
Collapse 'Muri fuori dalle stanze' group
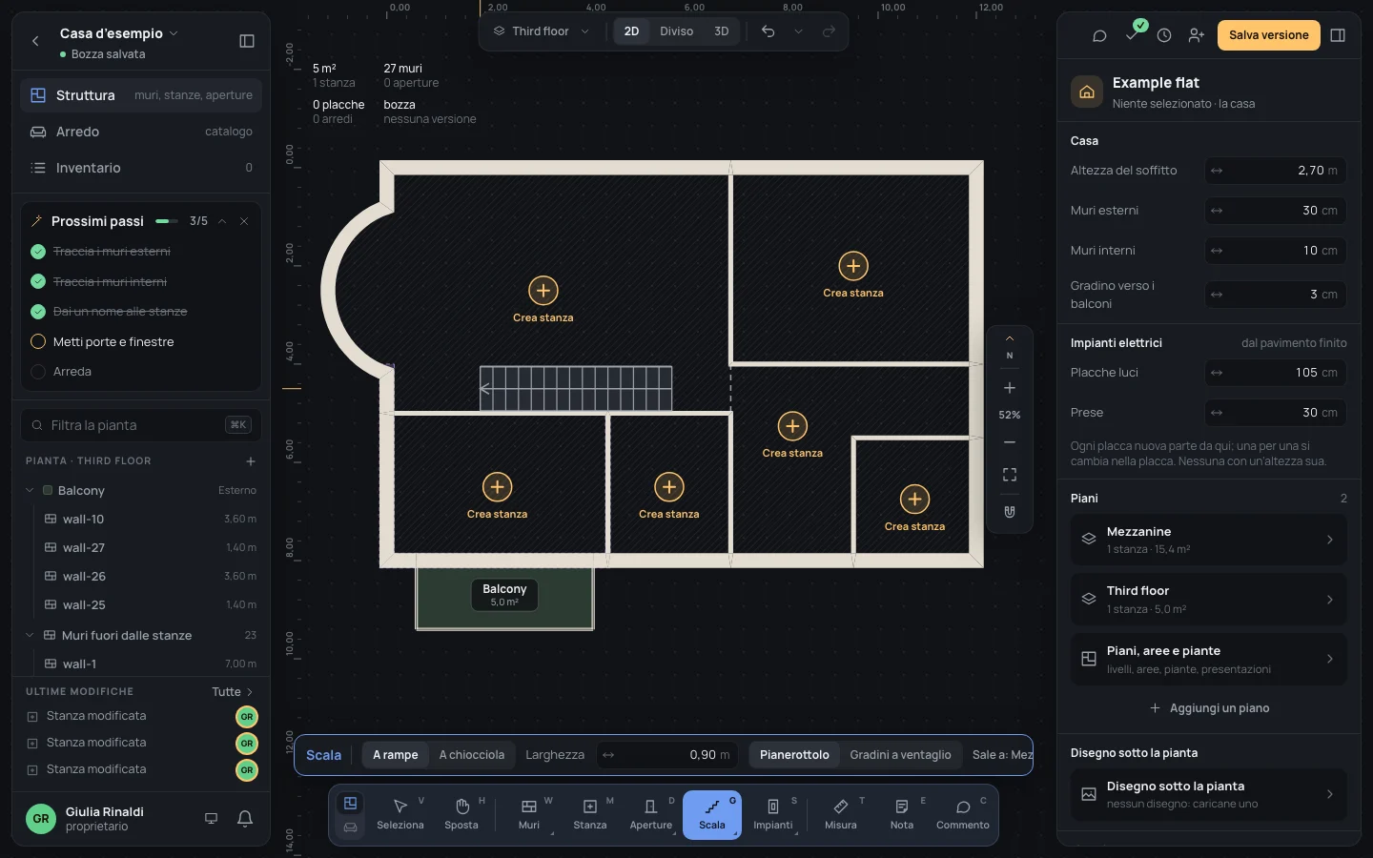pyautogui.click(x=30, y=636)
